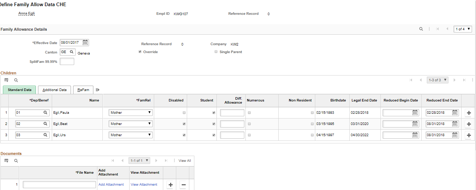Screen dimensions: 476x190
Task: Add a new Documents row with plus button
Action: 170,185
